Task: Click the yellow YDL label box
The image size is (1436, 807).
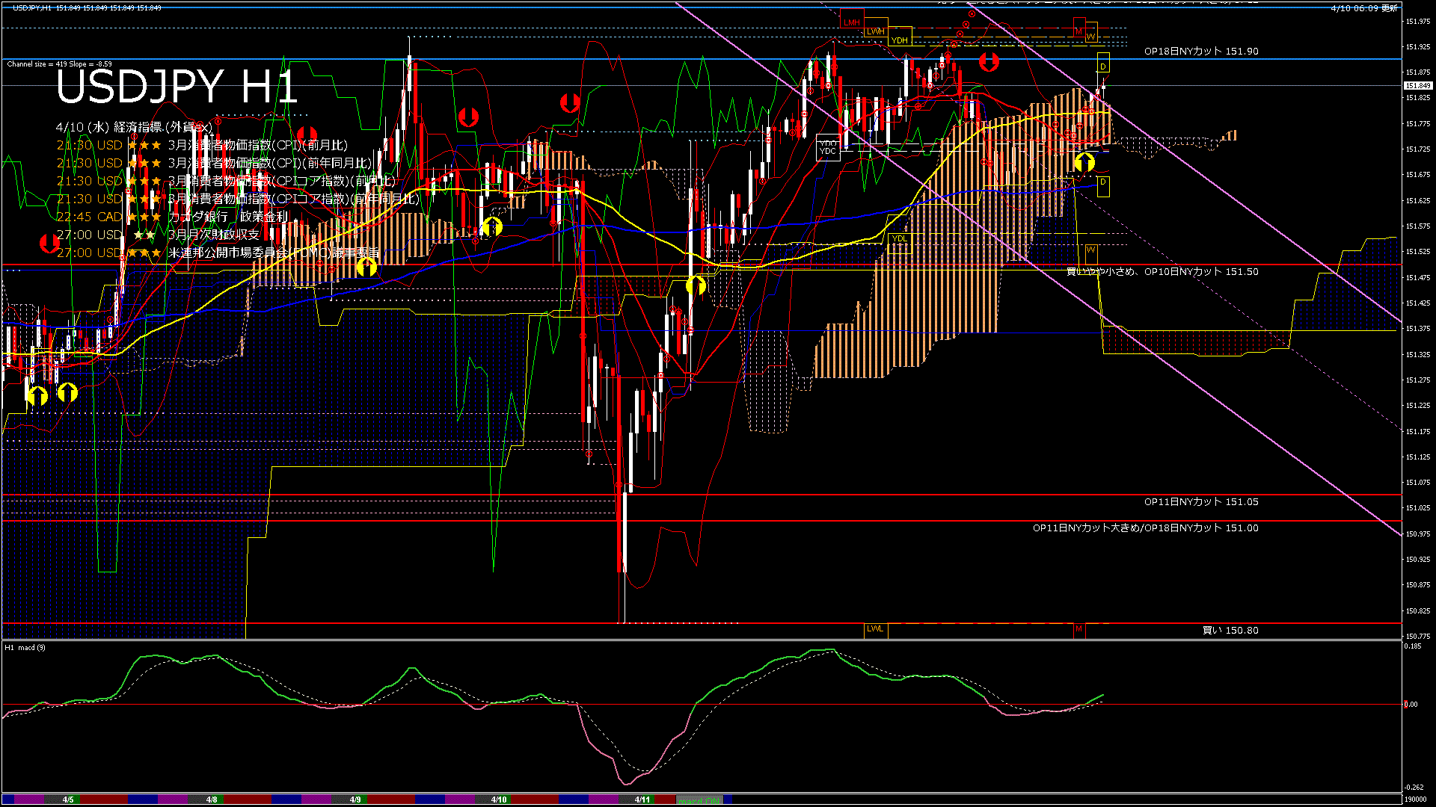Action: 899,239
